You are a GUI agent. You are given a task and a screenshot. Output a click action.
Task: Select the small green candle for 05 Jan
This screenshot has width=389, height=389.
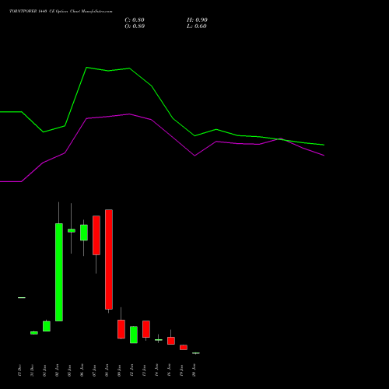pos(72,230)
